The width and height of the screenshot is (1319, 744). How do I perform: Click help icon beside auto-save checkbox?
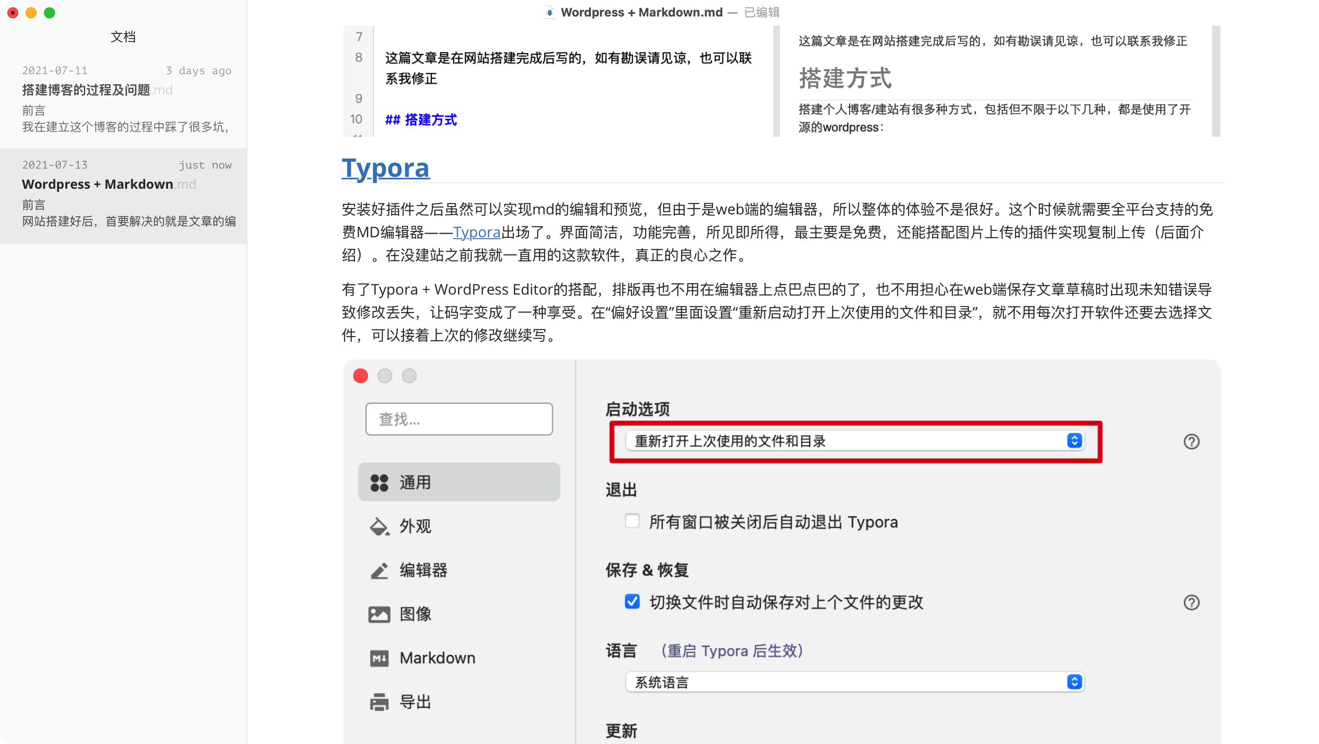[1191, 602]
